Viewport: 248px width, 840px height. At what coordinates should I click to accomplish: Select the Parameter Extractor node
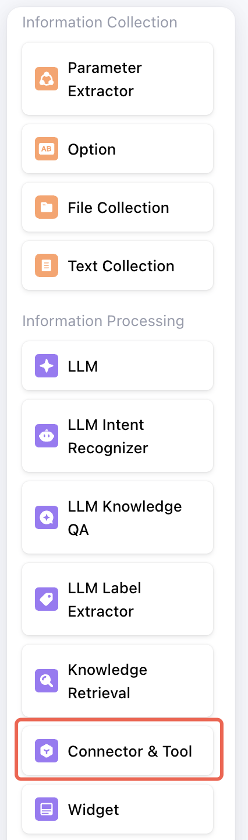click(118, 79)
